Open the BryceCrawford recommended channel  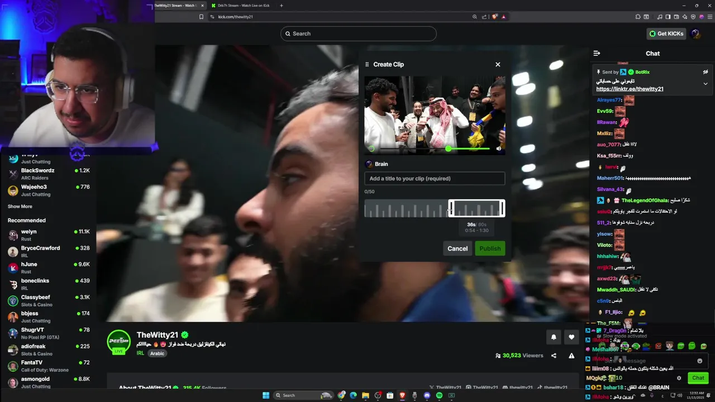pyautogui.click(x=49, y=251)
